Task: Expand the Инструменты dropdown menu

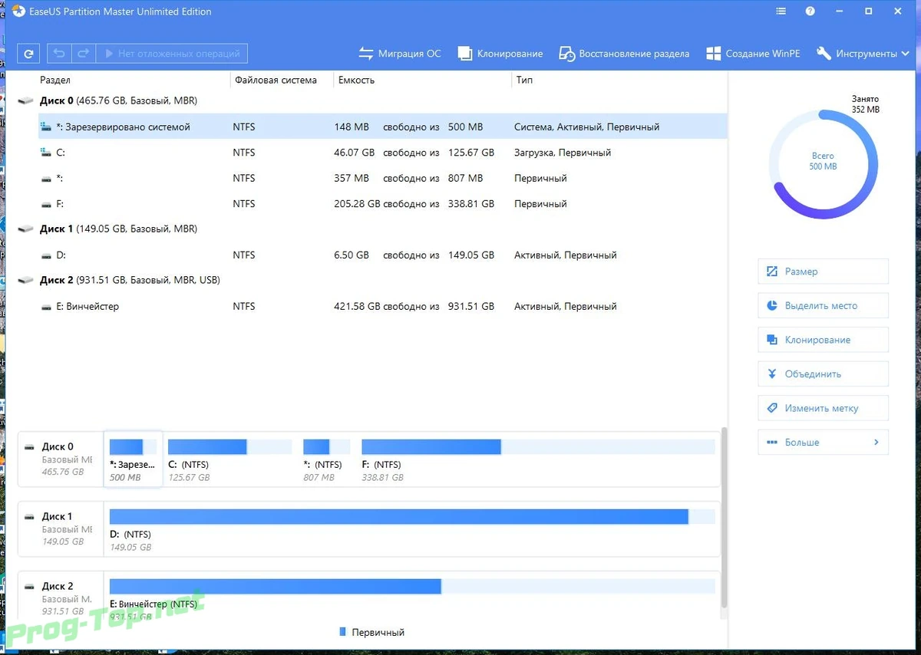Action: tap(863, 54)
